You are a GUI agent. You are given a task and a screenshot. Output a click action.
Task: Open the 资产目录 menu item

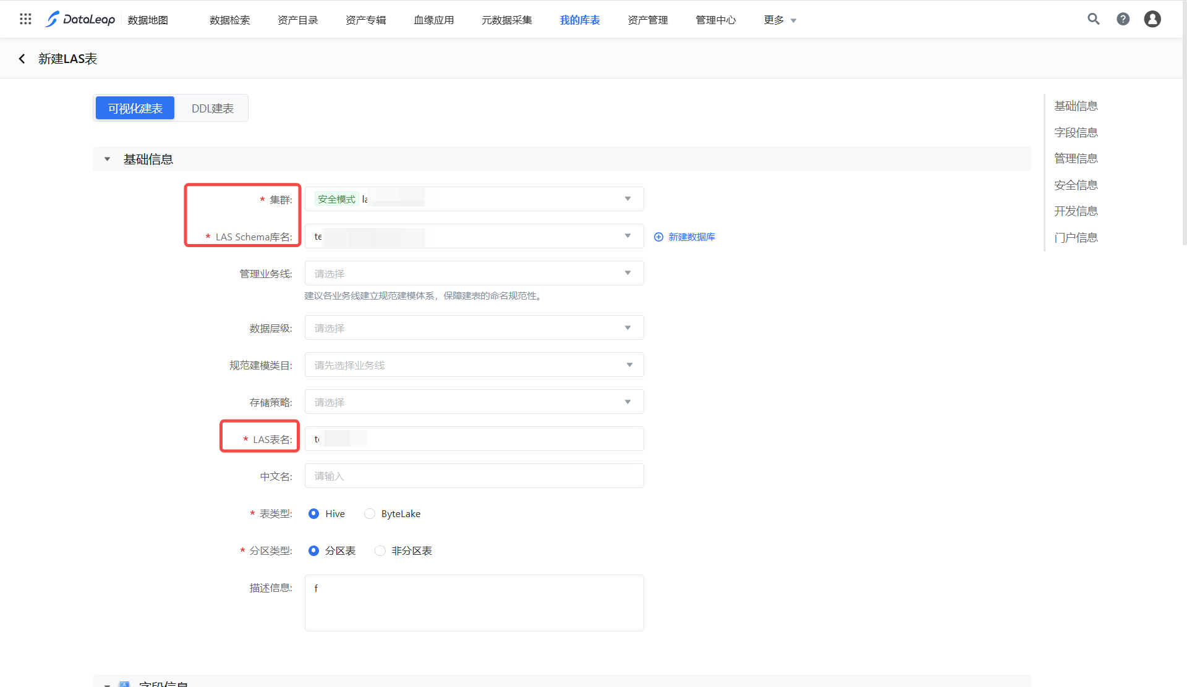(297, 20)
